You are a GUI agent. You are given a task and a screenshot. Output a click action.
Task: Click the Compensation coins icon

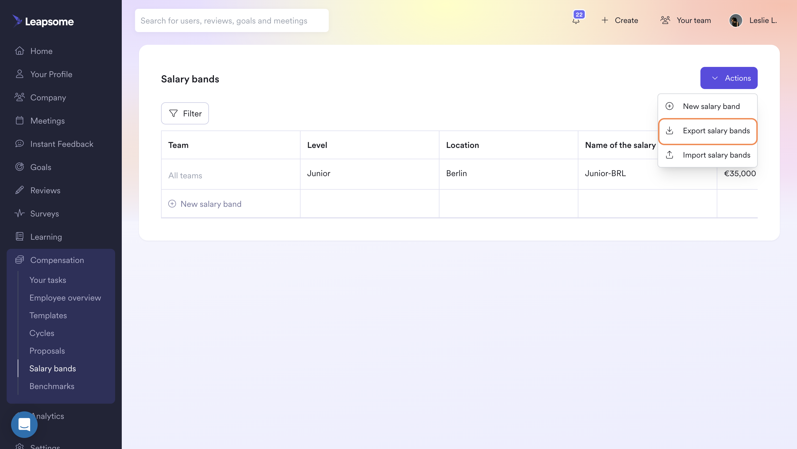pyautogui.click(x=19, y=260)
